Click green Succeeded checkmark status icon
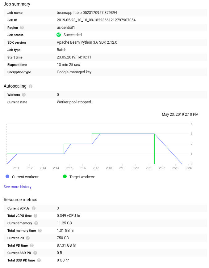The height and width of the screenshot is (268, 209). click(59, 35)
